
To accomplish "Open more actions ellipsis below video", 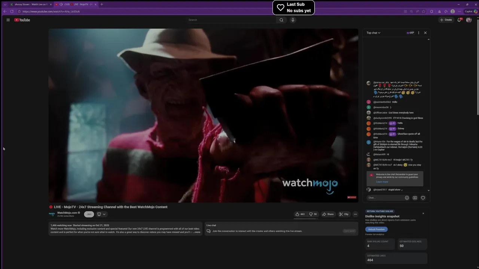I will [356, 214].
